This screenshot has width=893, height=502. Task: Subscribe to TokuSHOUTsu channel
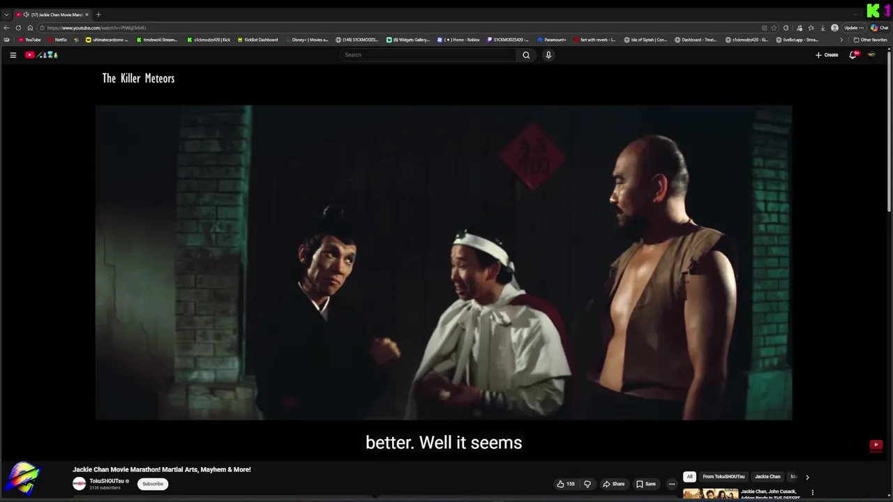(153, 484)
